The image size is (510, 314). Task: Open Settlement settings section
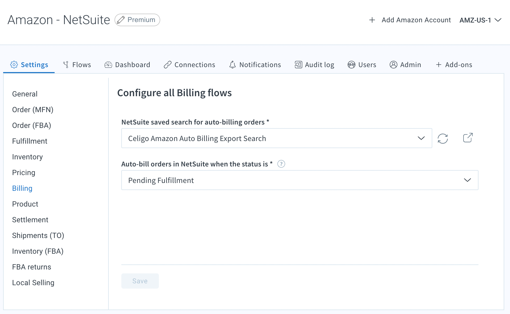pyautogui.click(x=30, y=220)
